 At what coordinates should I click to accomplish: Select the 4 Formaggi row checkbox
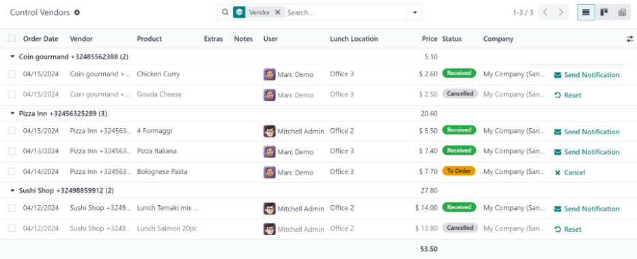12,131
